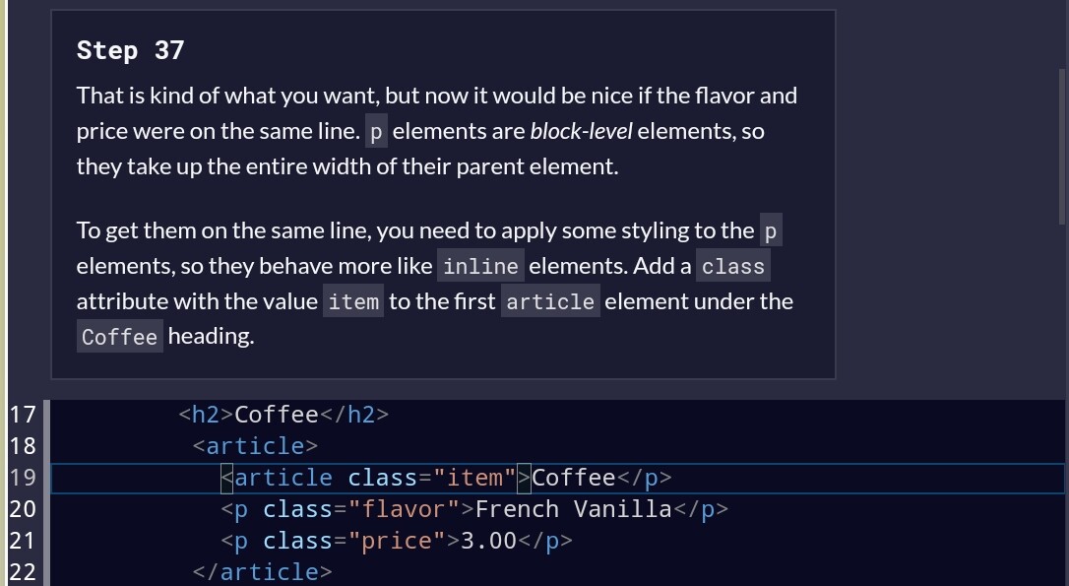Click the 'item' code snippet in instructions
Screen dimensions: 1069x586
[x=353, y=301]
